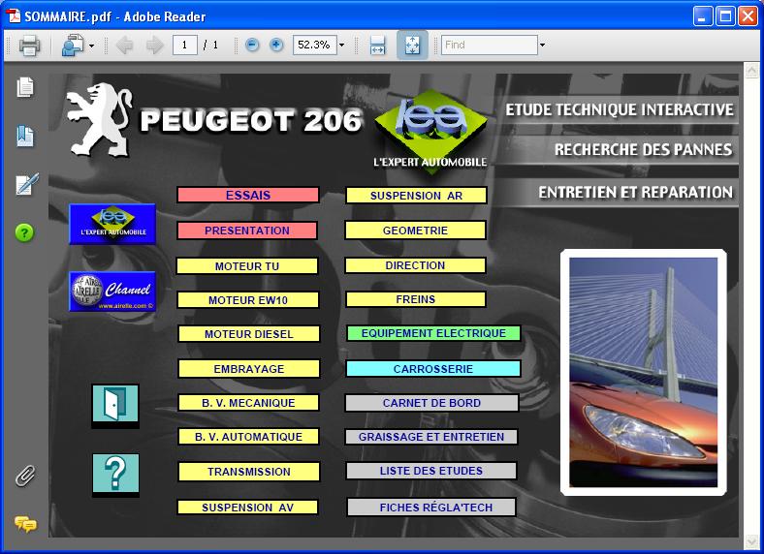Click the Peugeot lion logo
The height and width of the screenshot is (554, 764).
[100, 120]
